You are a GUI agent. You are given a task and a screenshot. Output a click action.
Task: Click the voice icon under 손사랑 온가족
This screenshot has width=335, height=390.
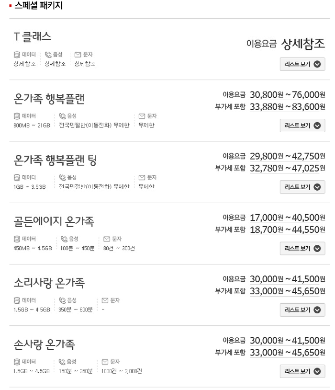coord(62,362)
